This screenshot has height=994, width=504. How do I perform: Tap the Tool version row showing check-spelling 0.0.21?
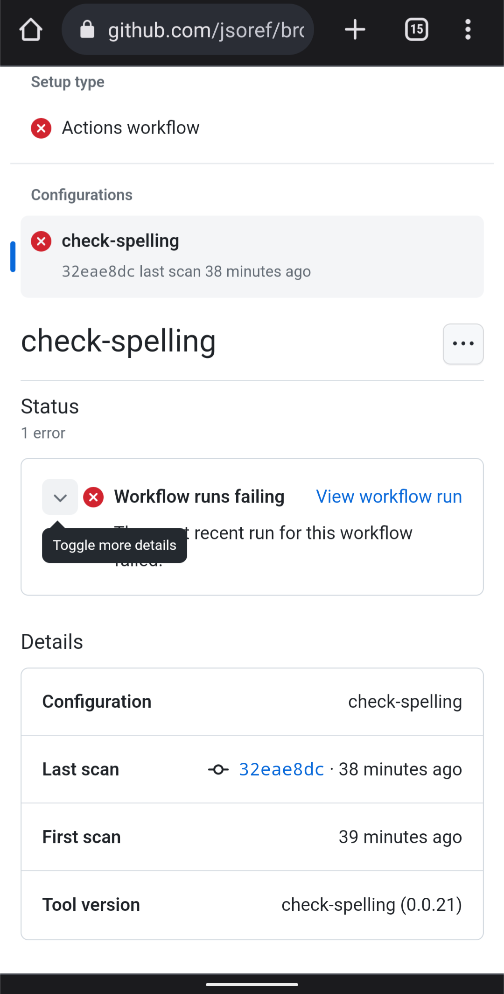pos(252,904)
